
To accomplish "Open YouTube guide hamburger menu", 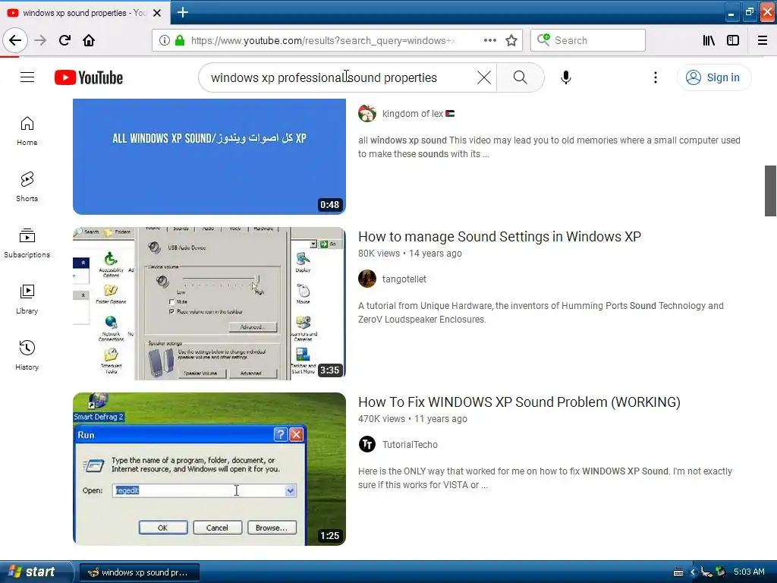I will [27, 77].
